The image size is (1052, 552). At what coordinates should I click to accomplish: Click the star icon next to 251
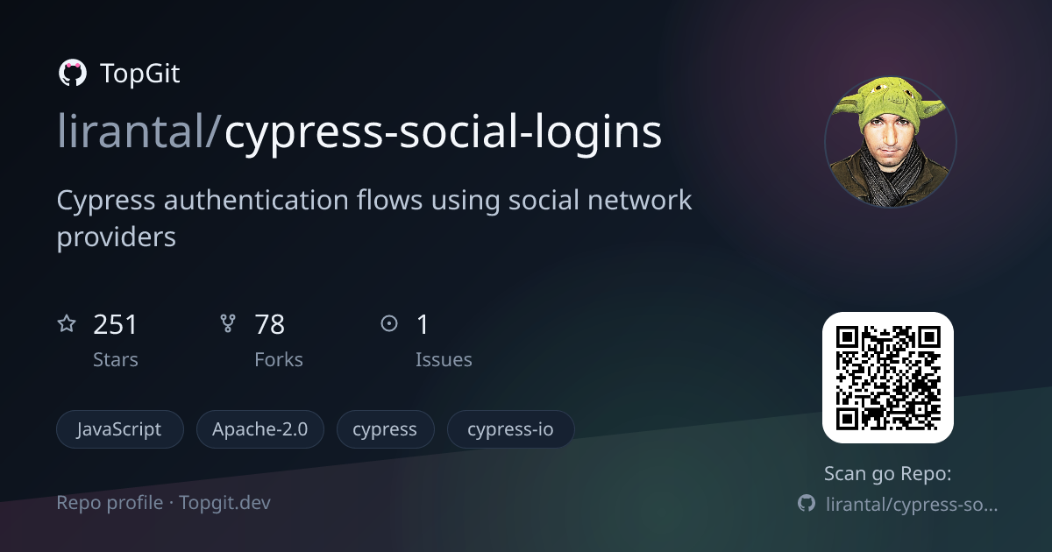(67, 324)
